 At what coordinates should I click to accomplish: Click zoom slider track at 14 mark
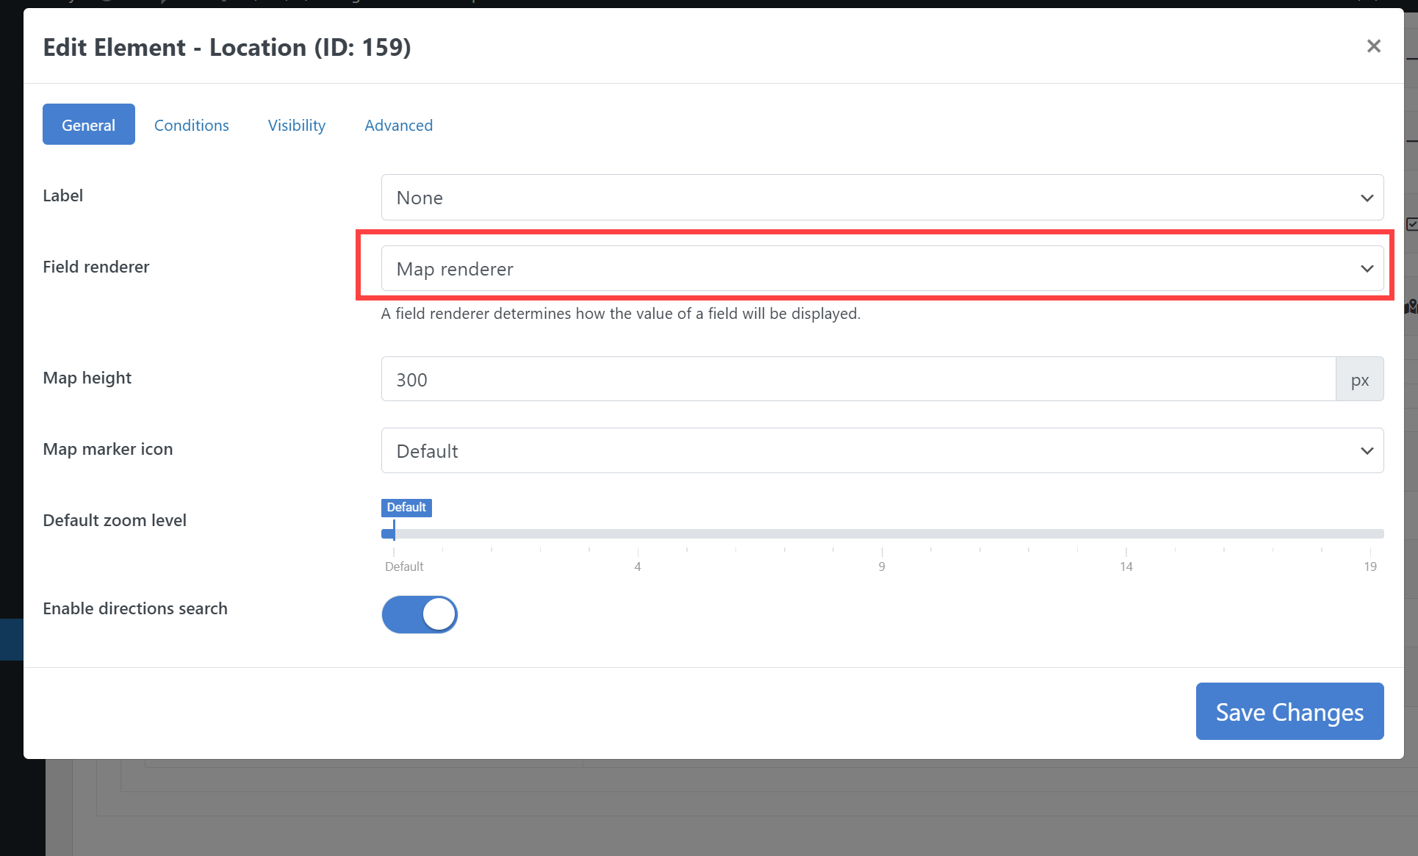click(1126, 533)
